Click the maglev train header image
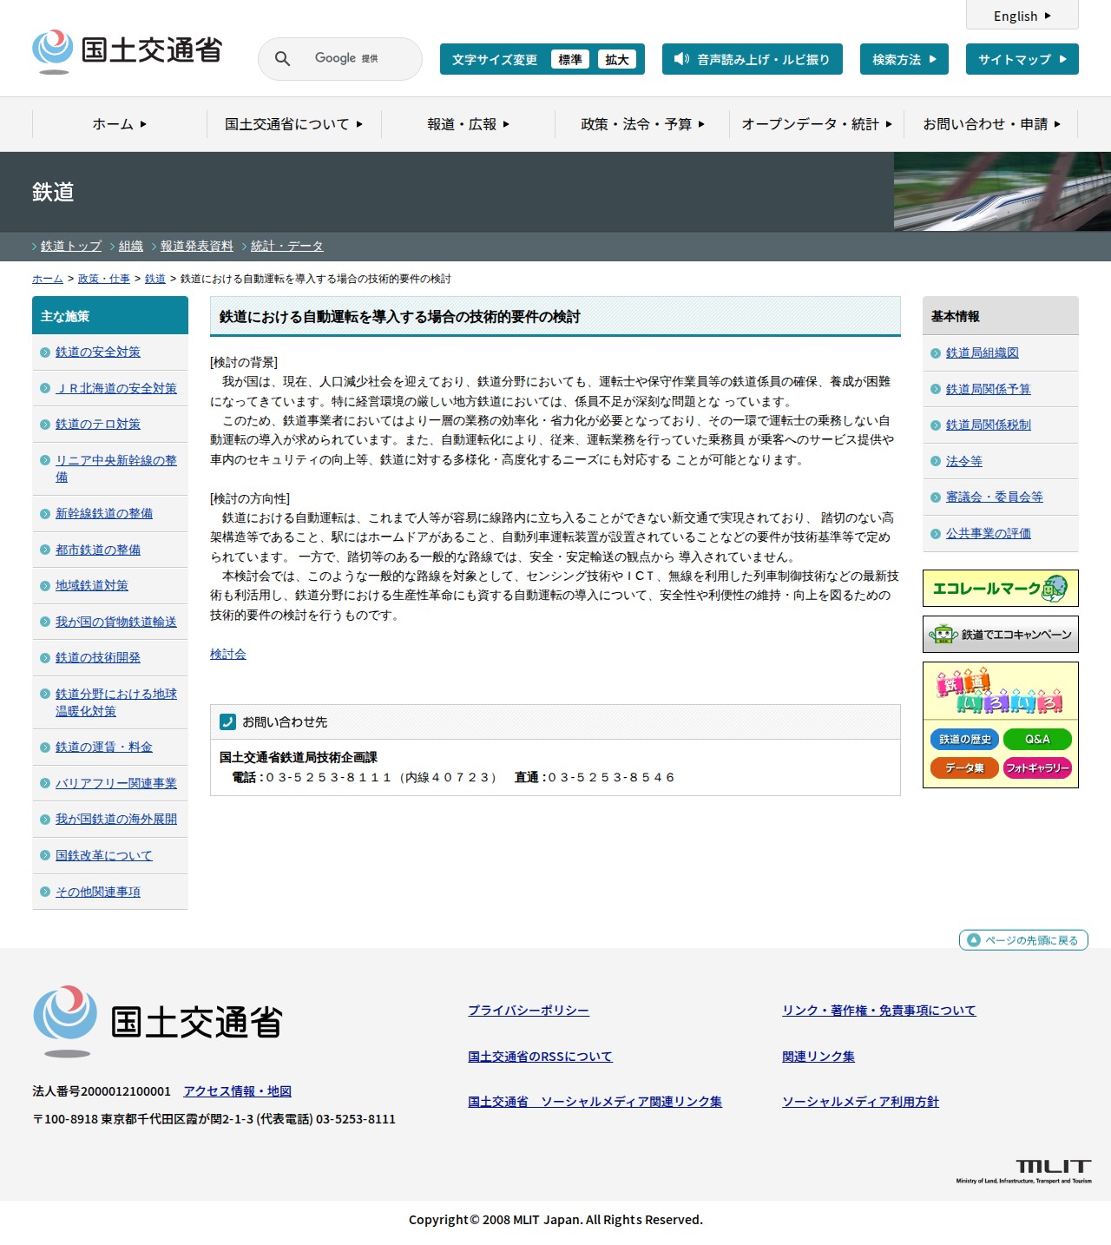Screen dimensions: 1111x1245 point(1003,192)
